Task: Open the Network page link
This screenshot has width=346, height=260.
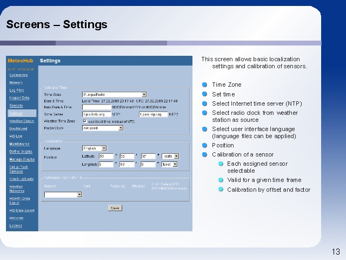Action: [16, 83]
